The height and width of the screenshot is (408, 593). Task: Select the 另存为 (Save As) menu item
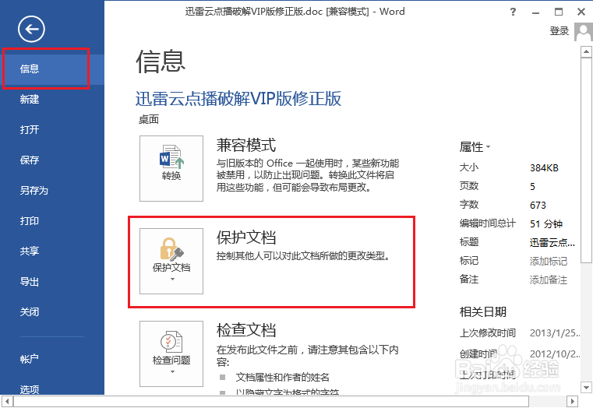click(52, 191)
